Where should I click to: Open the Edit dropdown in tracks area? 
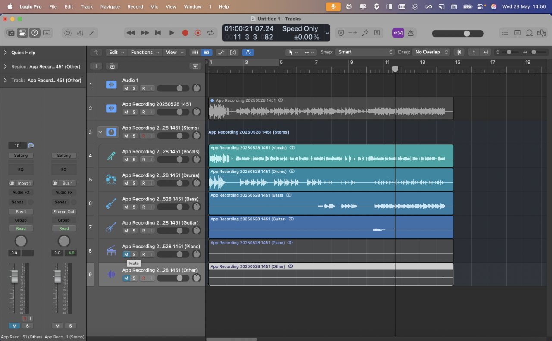[x=116, y=52]
